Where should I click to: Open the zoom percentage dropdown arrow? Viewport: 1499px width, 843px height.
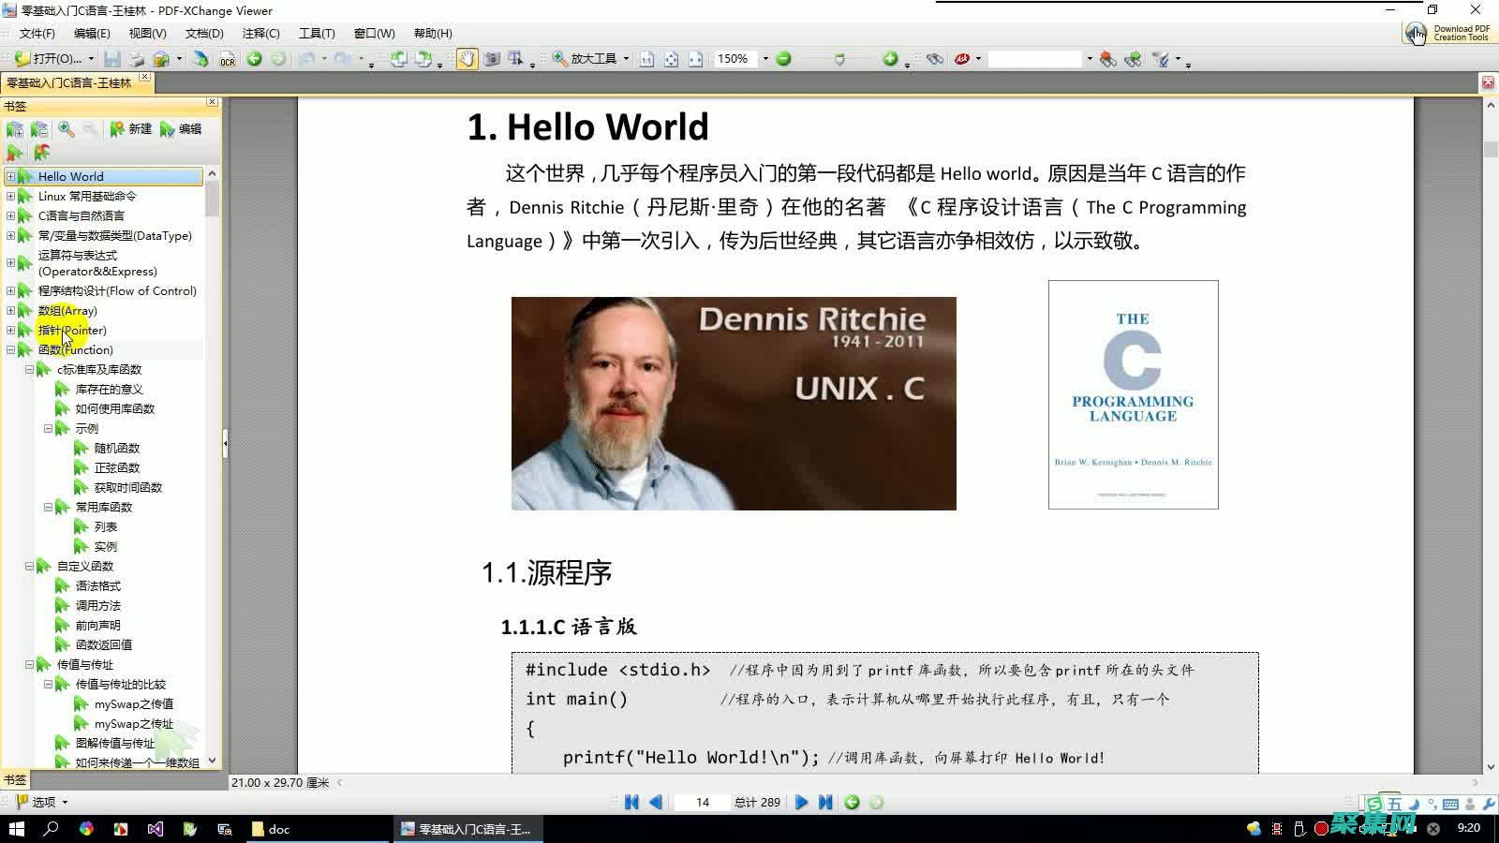coord(765,59)
